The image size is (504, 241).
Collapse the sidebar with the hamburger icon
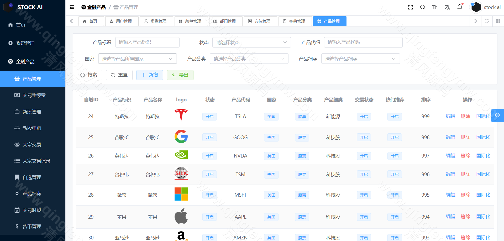72,7
